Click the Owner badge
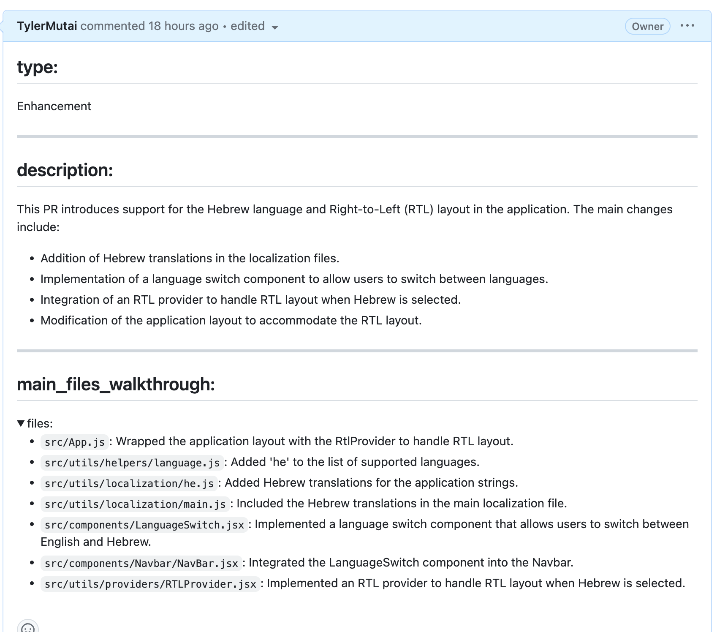The width and height of the screenshot is (717, 632). pyautogui.click(x=647, y=26)
